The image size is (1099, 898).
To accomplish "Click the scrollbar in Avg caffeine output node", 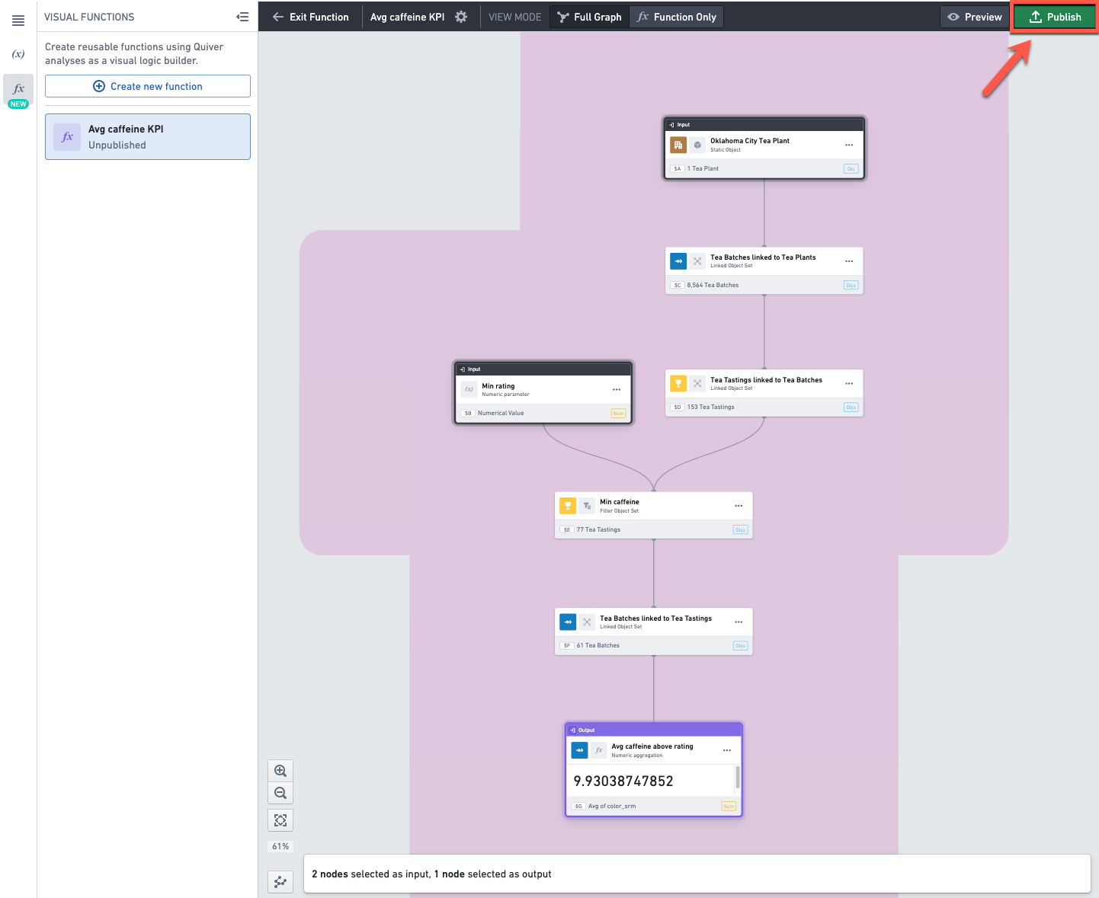I will [x=737, y=777].
